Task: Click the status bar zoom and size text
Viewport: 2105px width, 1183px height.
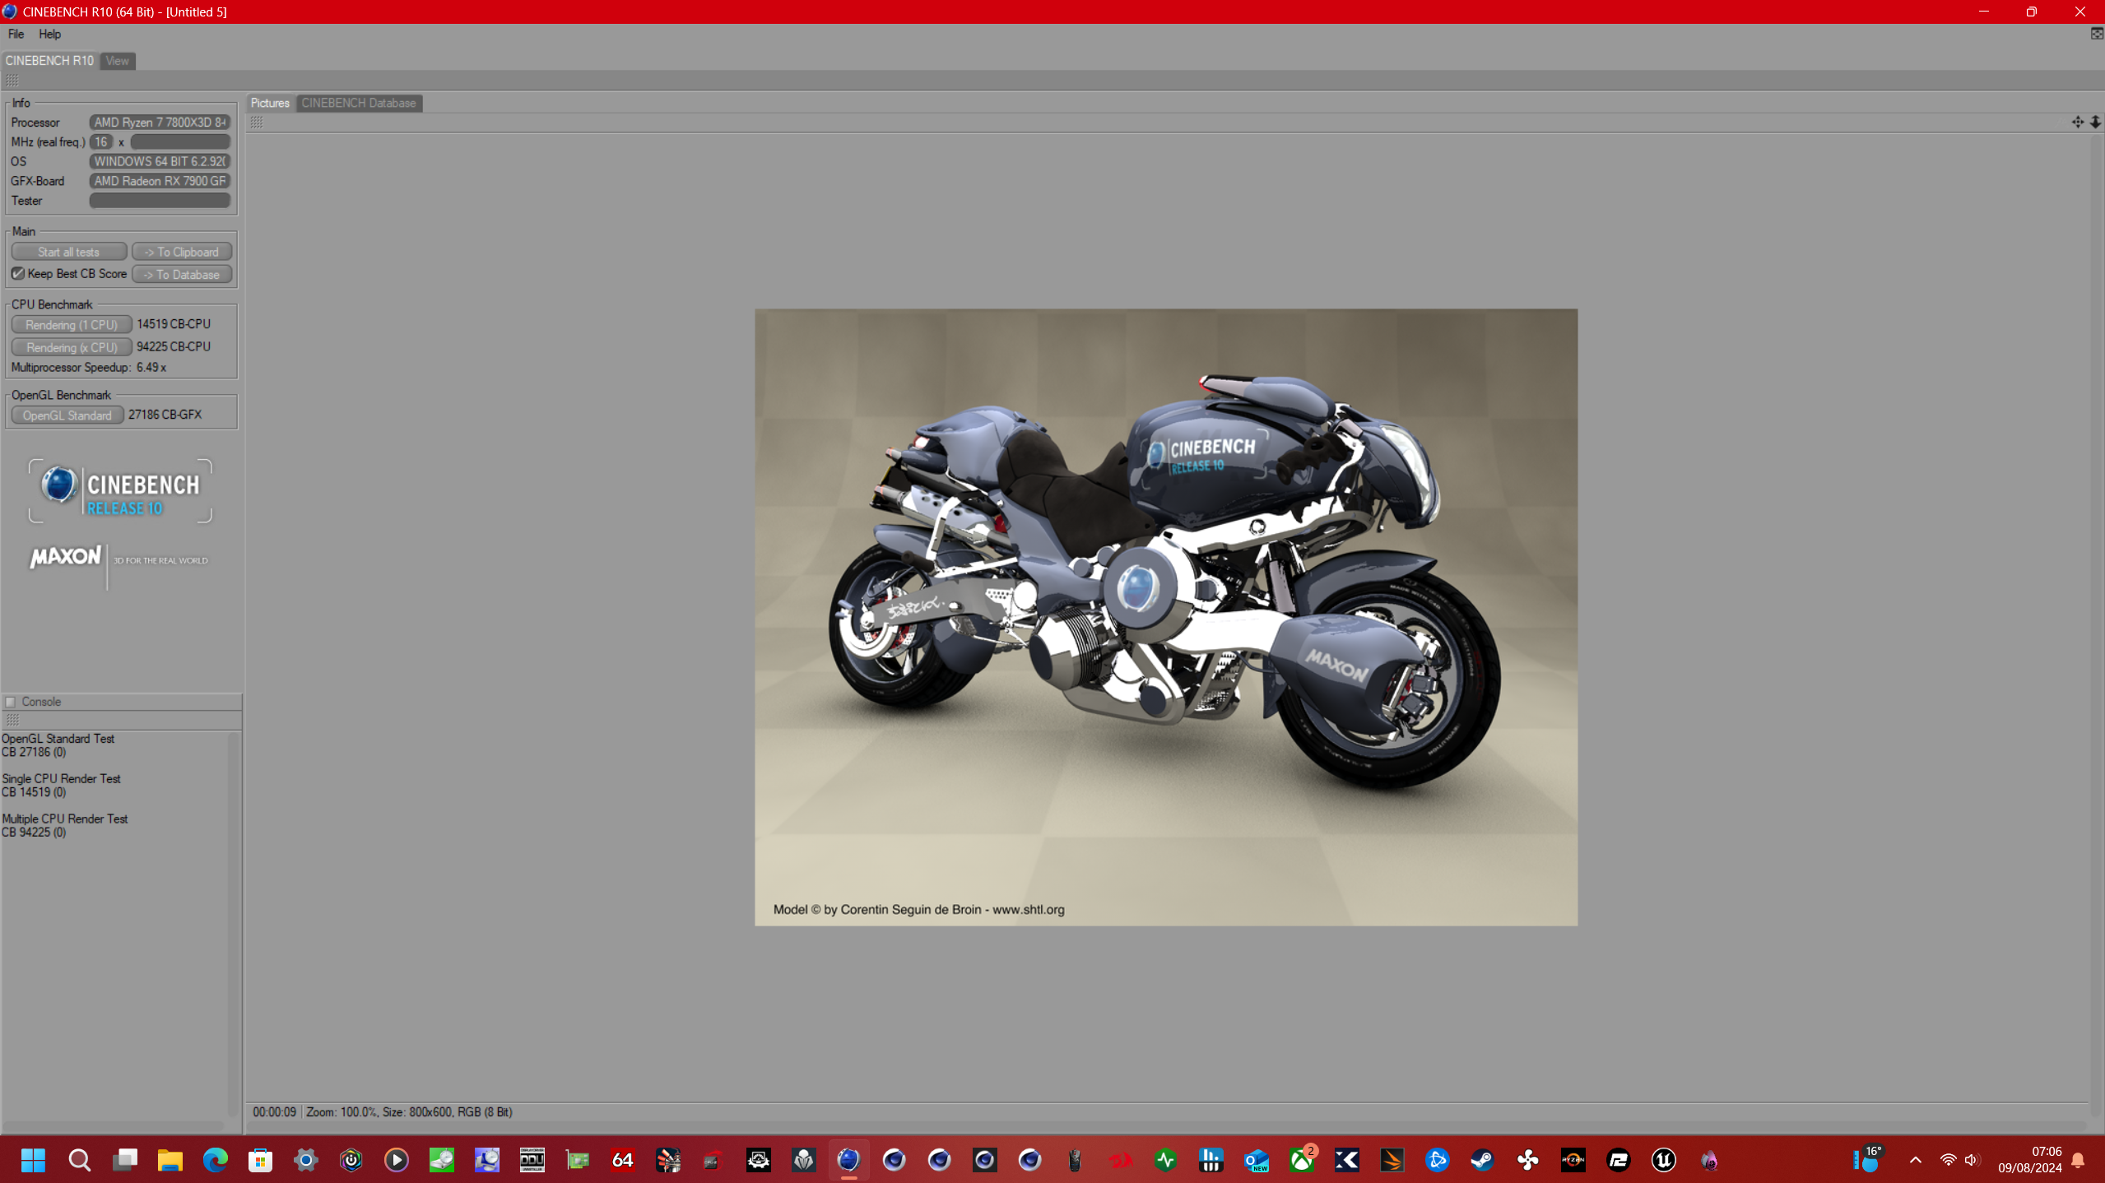Action: 409,1112
